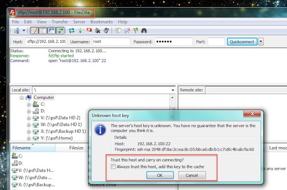Select V: (\\psf\Data H... in file list
Image resolution: width=287 pixels, height=190 pixels.
click(36, 170)
